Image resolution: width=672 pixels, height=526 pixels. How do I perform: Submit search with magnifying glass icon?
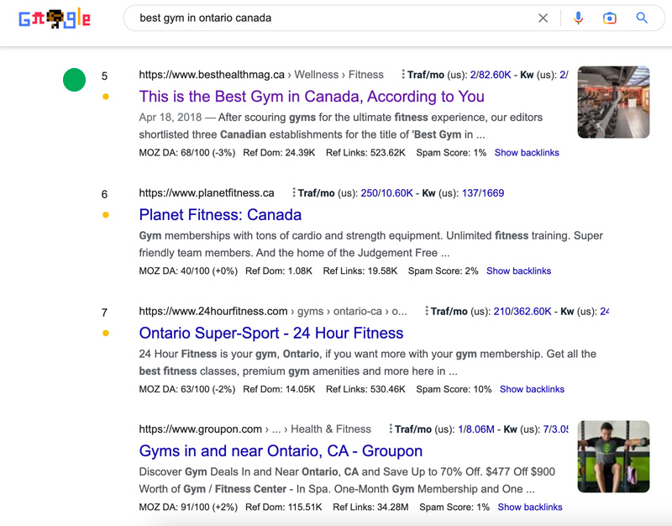point(642,18)
